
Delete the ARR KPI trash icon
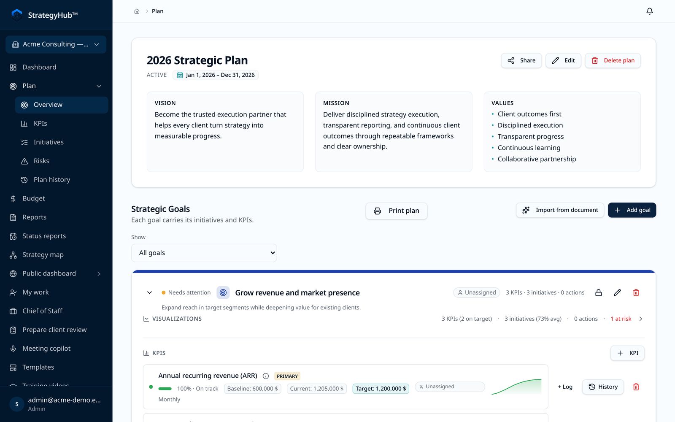pos(636,387)
